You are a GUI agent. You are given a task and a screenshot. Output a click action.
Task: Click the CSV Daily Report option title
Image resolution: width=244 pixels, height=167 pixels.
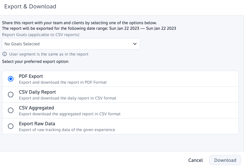pos(37,92)
